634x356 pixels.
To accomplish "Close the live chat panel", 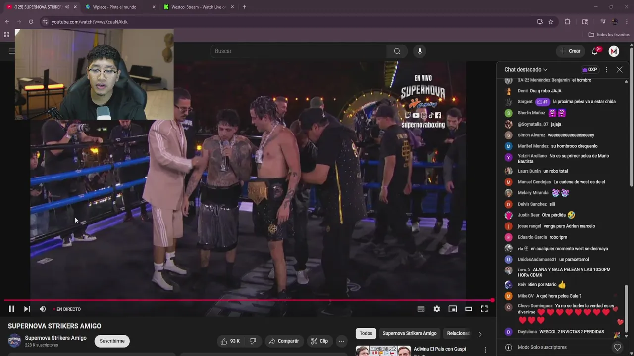I will click(x=619, y=70).
